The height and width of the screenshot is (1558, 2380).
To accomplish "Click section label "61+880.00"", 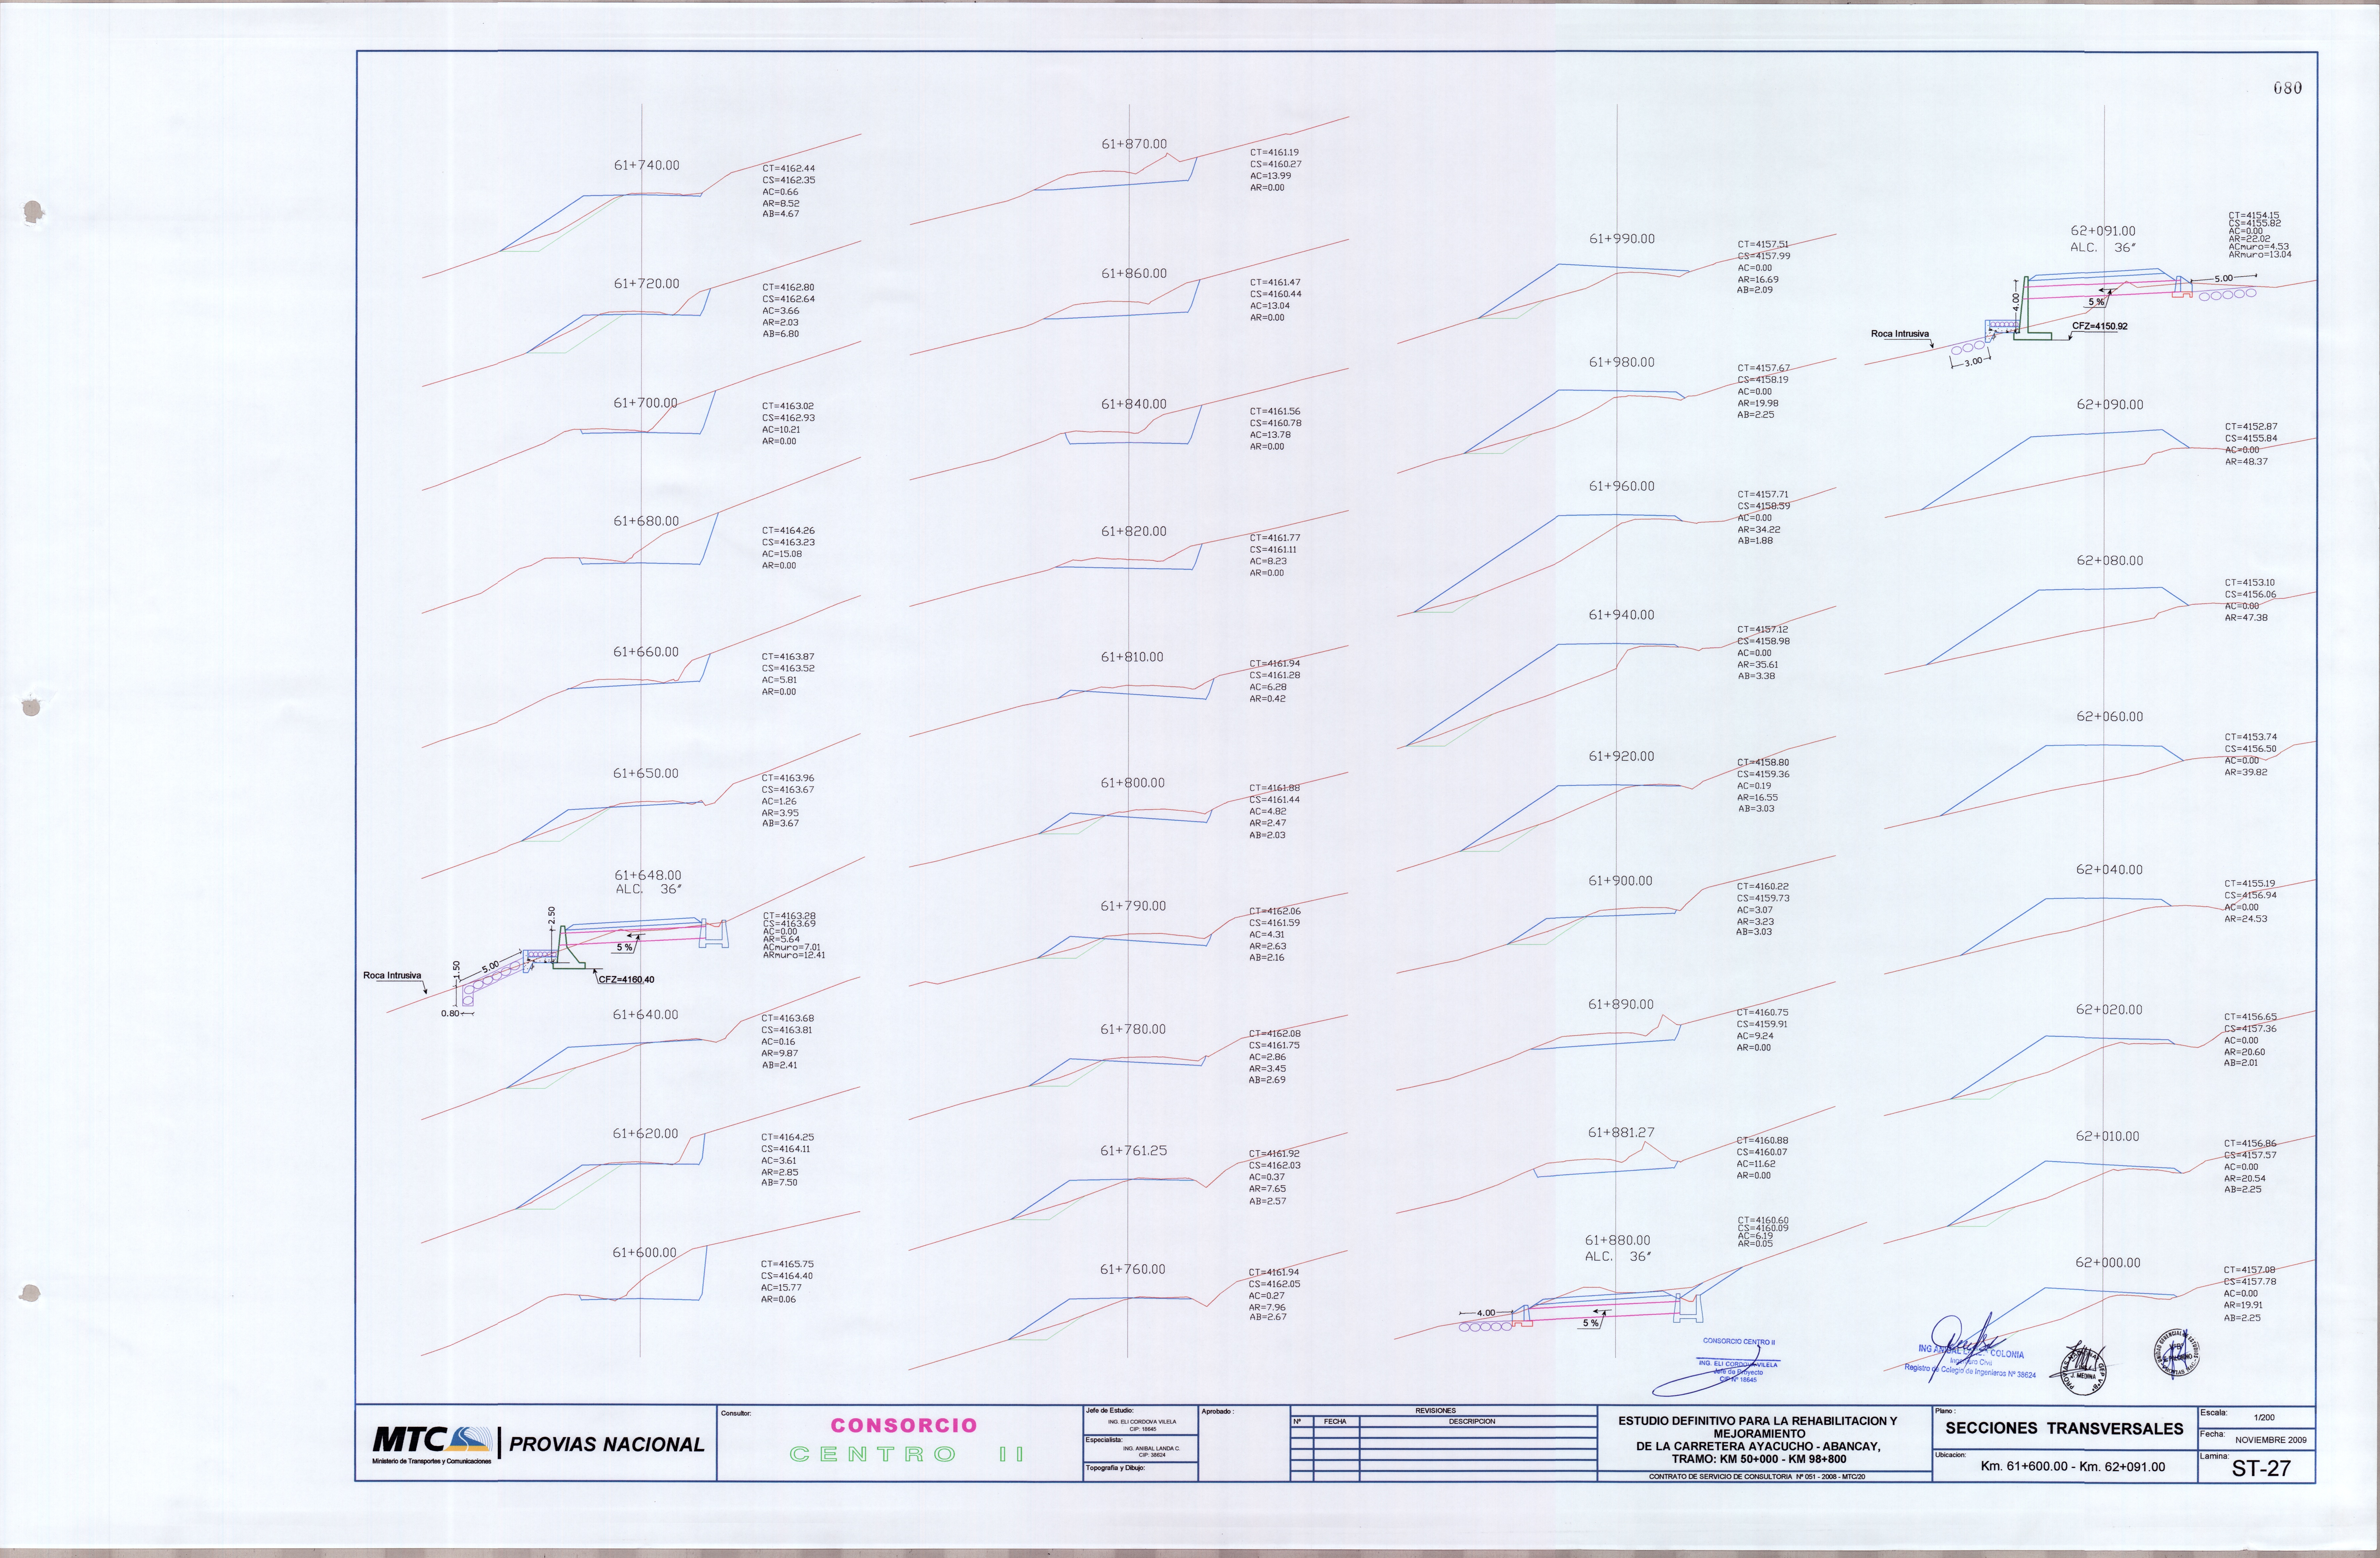I will [1618, 1240].
